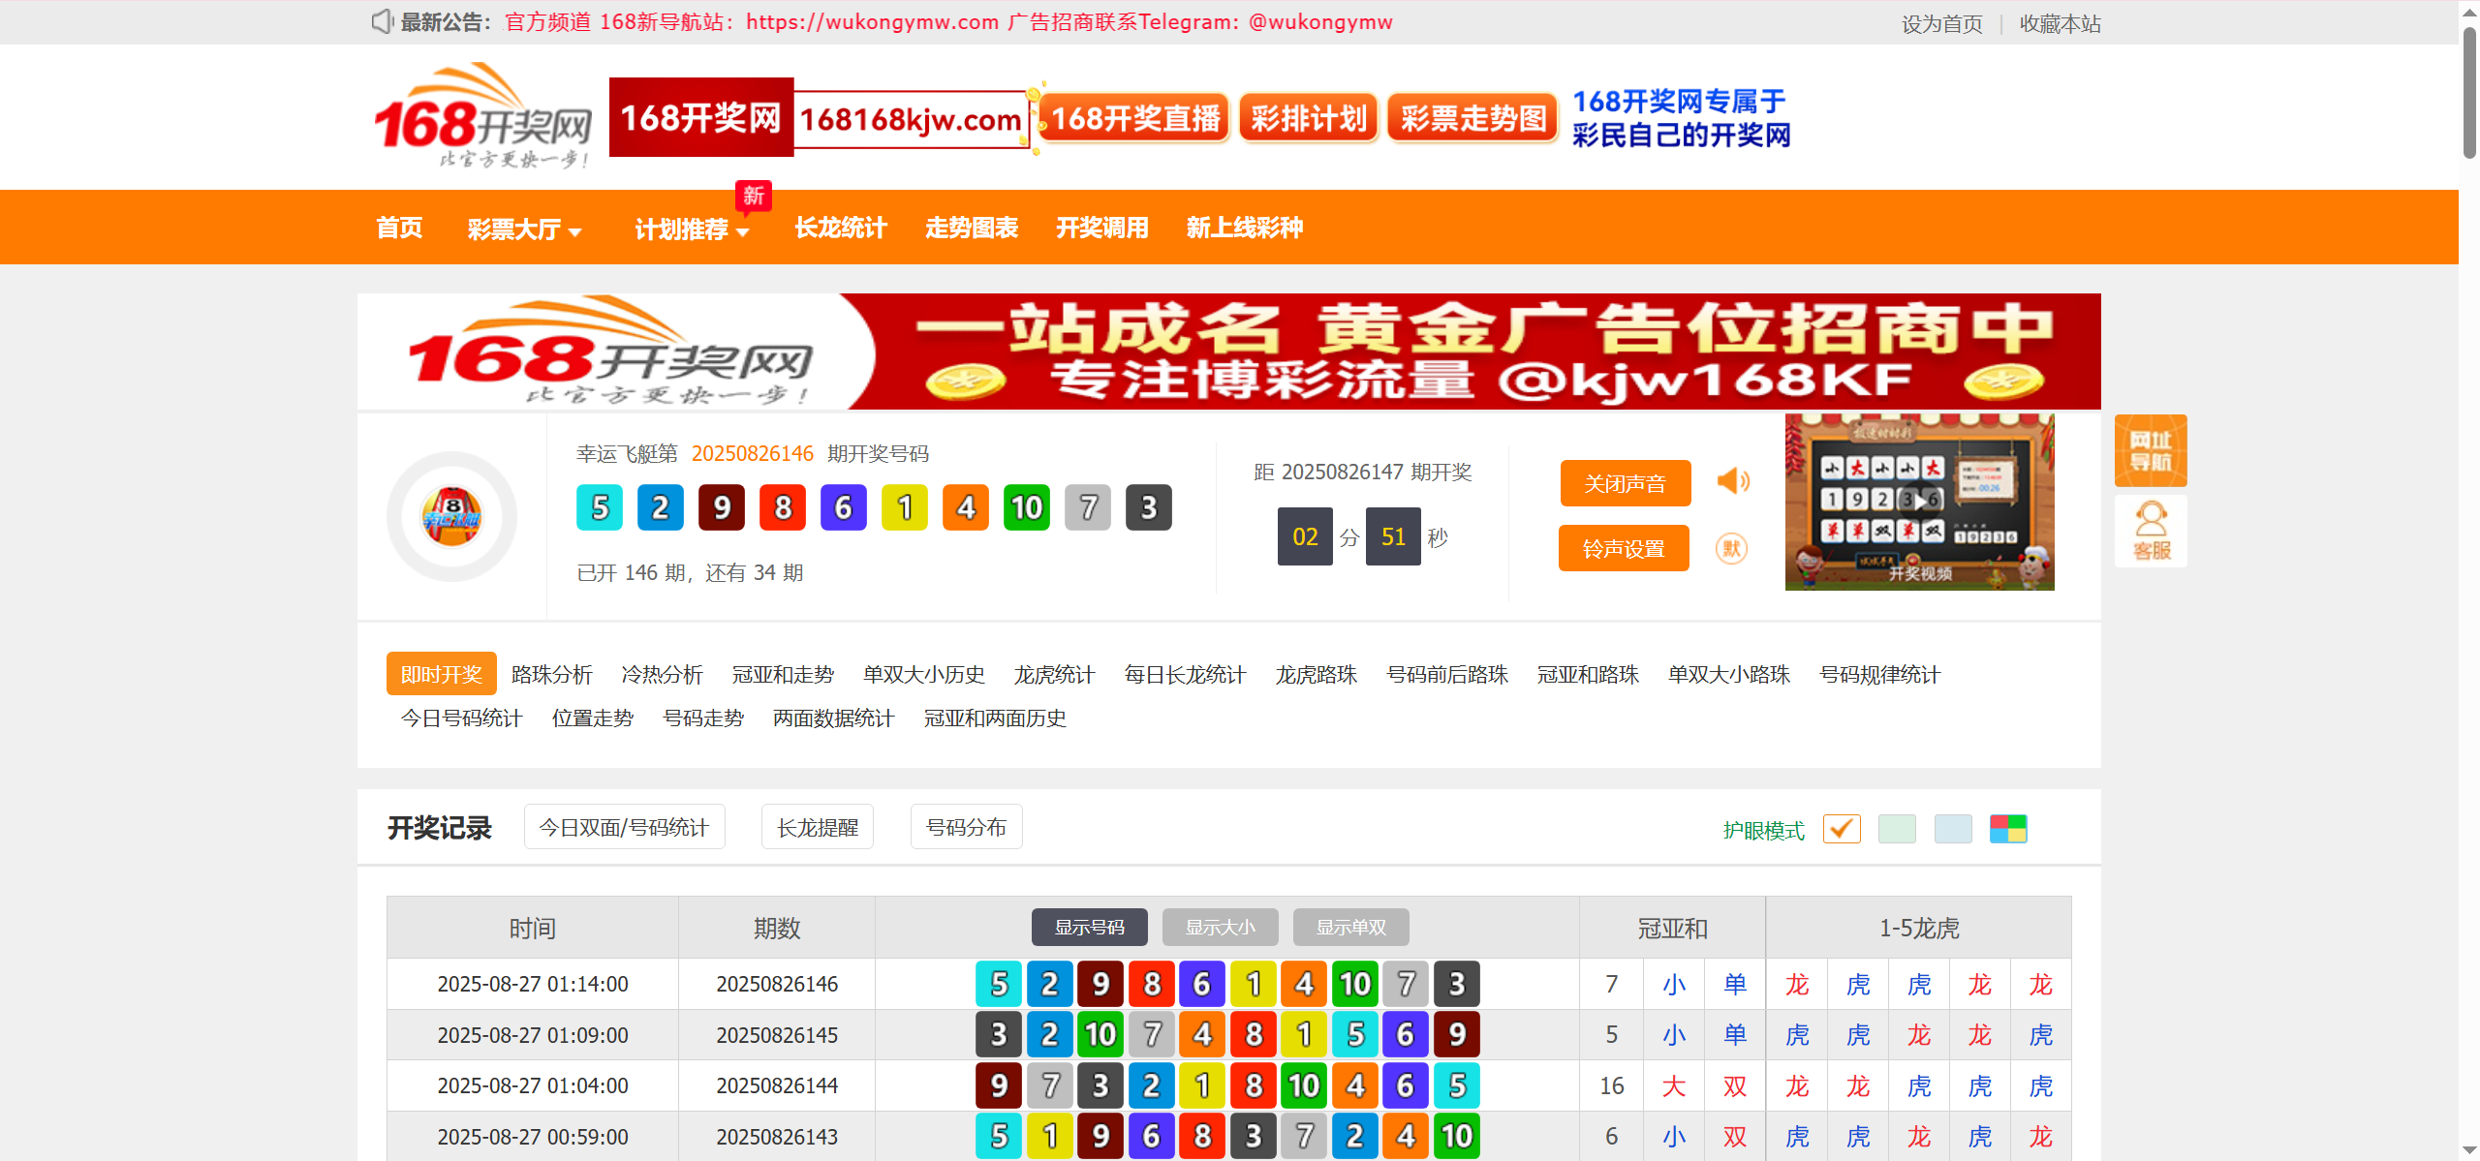Screen dimensions: 2480x1161
Task: Toggle the 护眼模式 checkmark box
Action: 1841,829
